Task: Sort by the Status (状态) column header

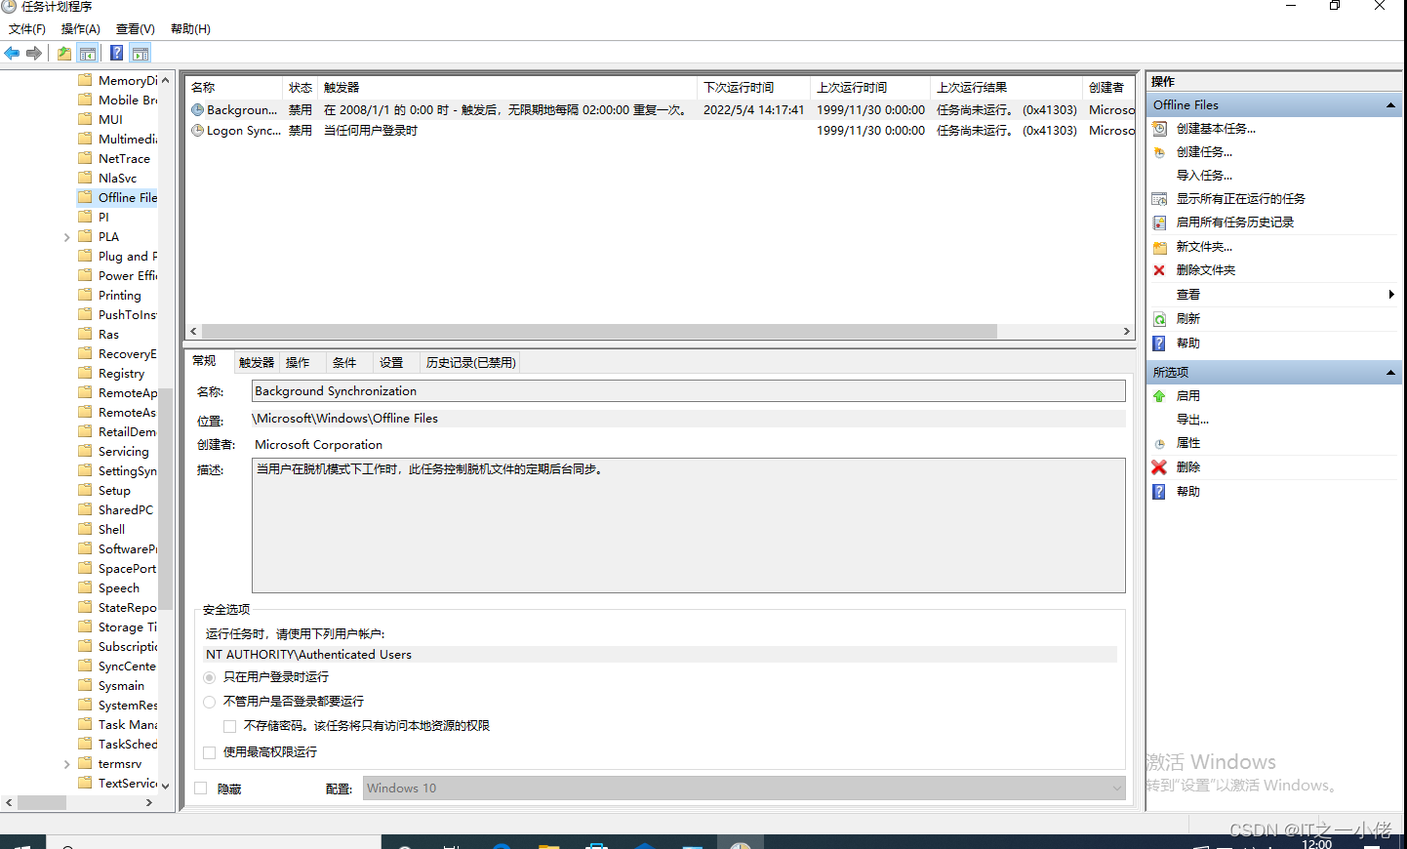Action: click(x=301, y=88)
